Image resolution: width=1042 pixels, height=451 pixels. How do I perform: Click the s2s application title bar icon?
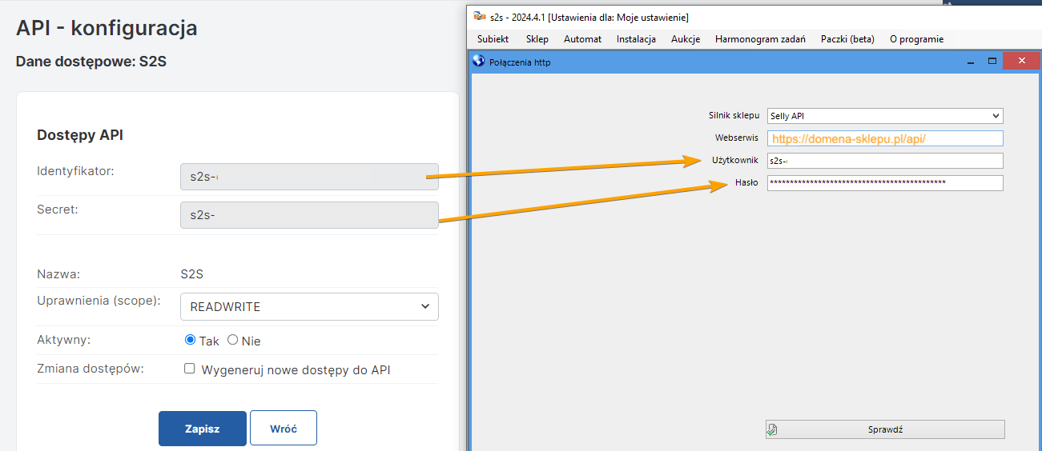[x=479, y=17]
